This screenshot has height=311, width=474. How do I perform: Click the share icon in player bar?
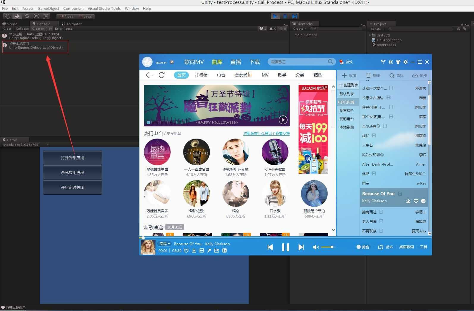[x=216, y=251]
